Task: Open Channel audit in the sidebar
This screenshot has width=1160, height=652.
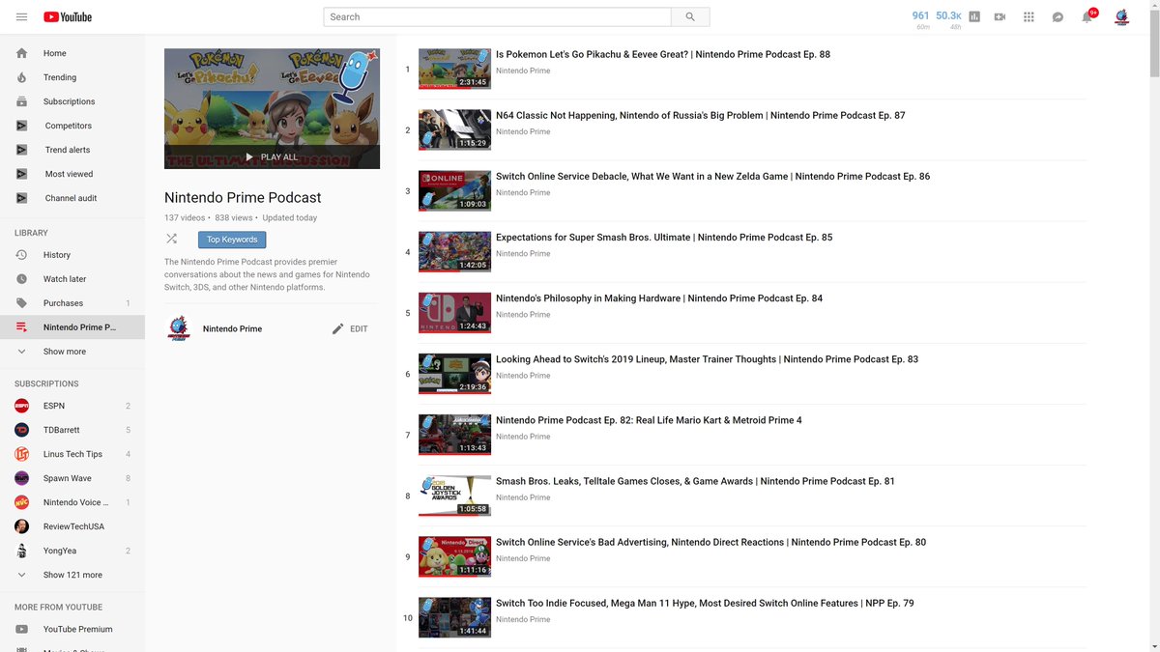Action: click(72, 198)
